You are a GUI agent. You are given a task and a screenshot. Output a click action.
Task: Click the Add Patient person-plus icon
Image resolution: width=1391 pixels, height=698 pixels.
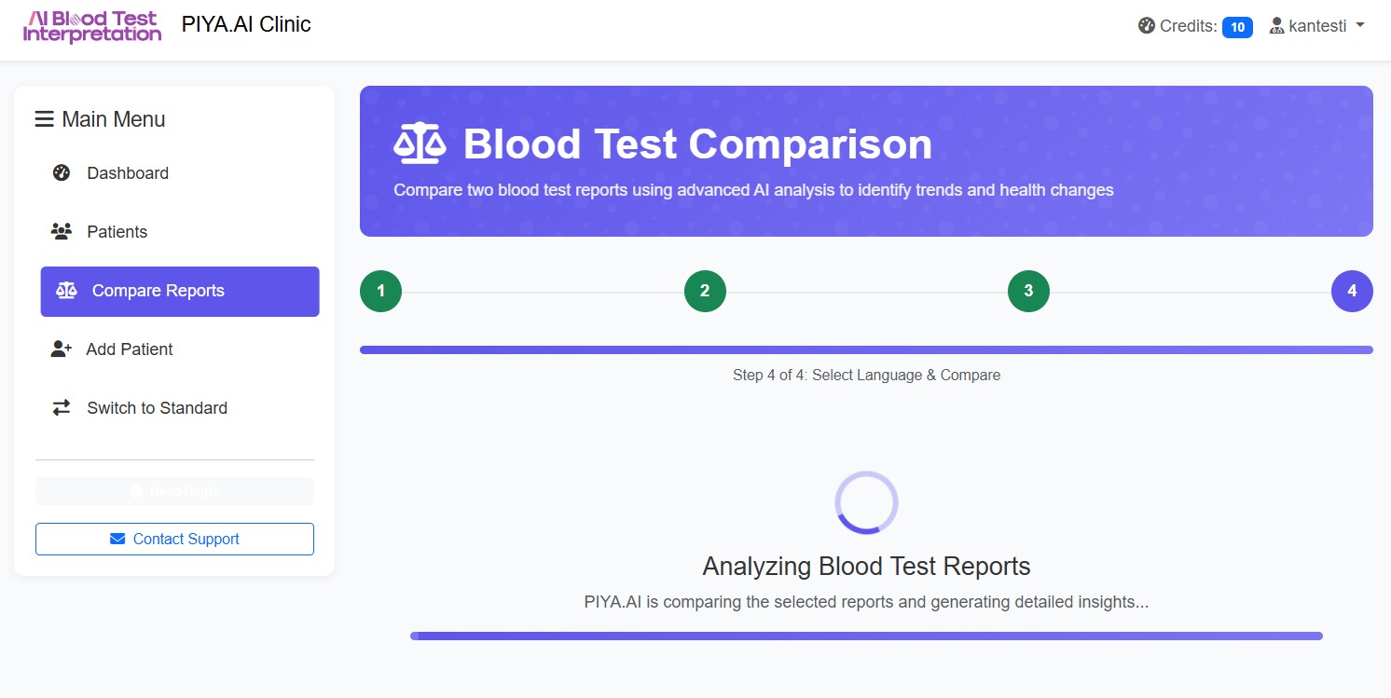62,349
